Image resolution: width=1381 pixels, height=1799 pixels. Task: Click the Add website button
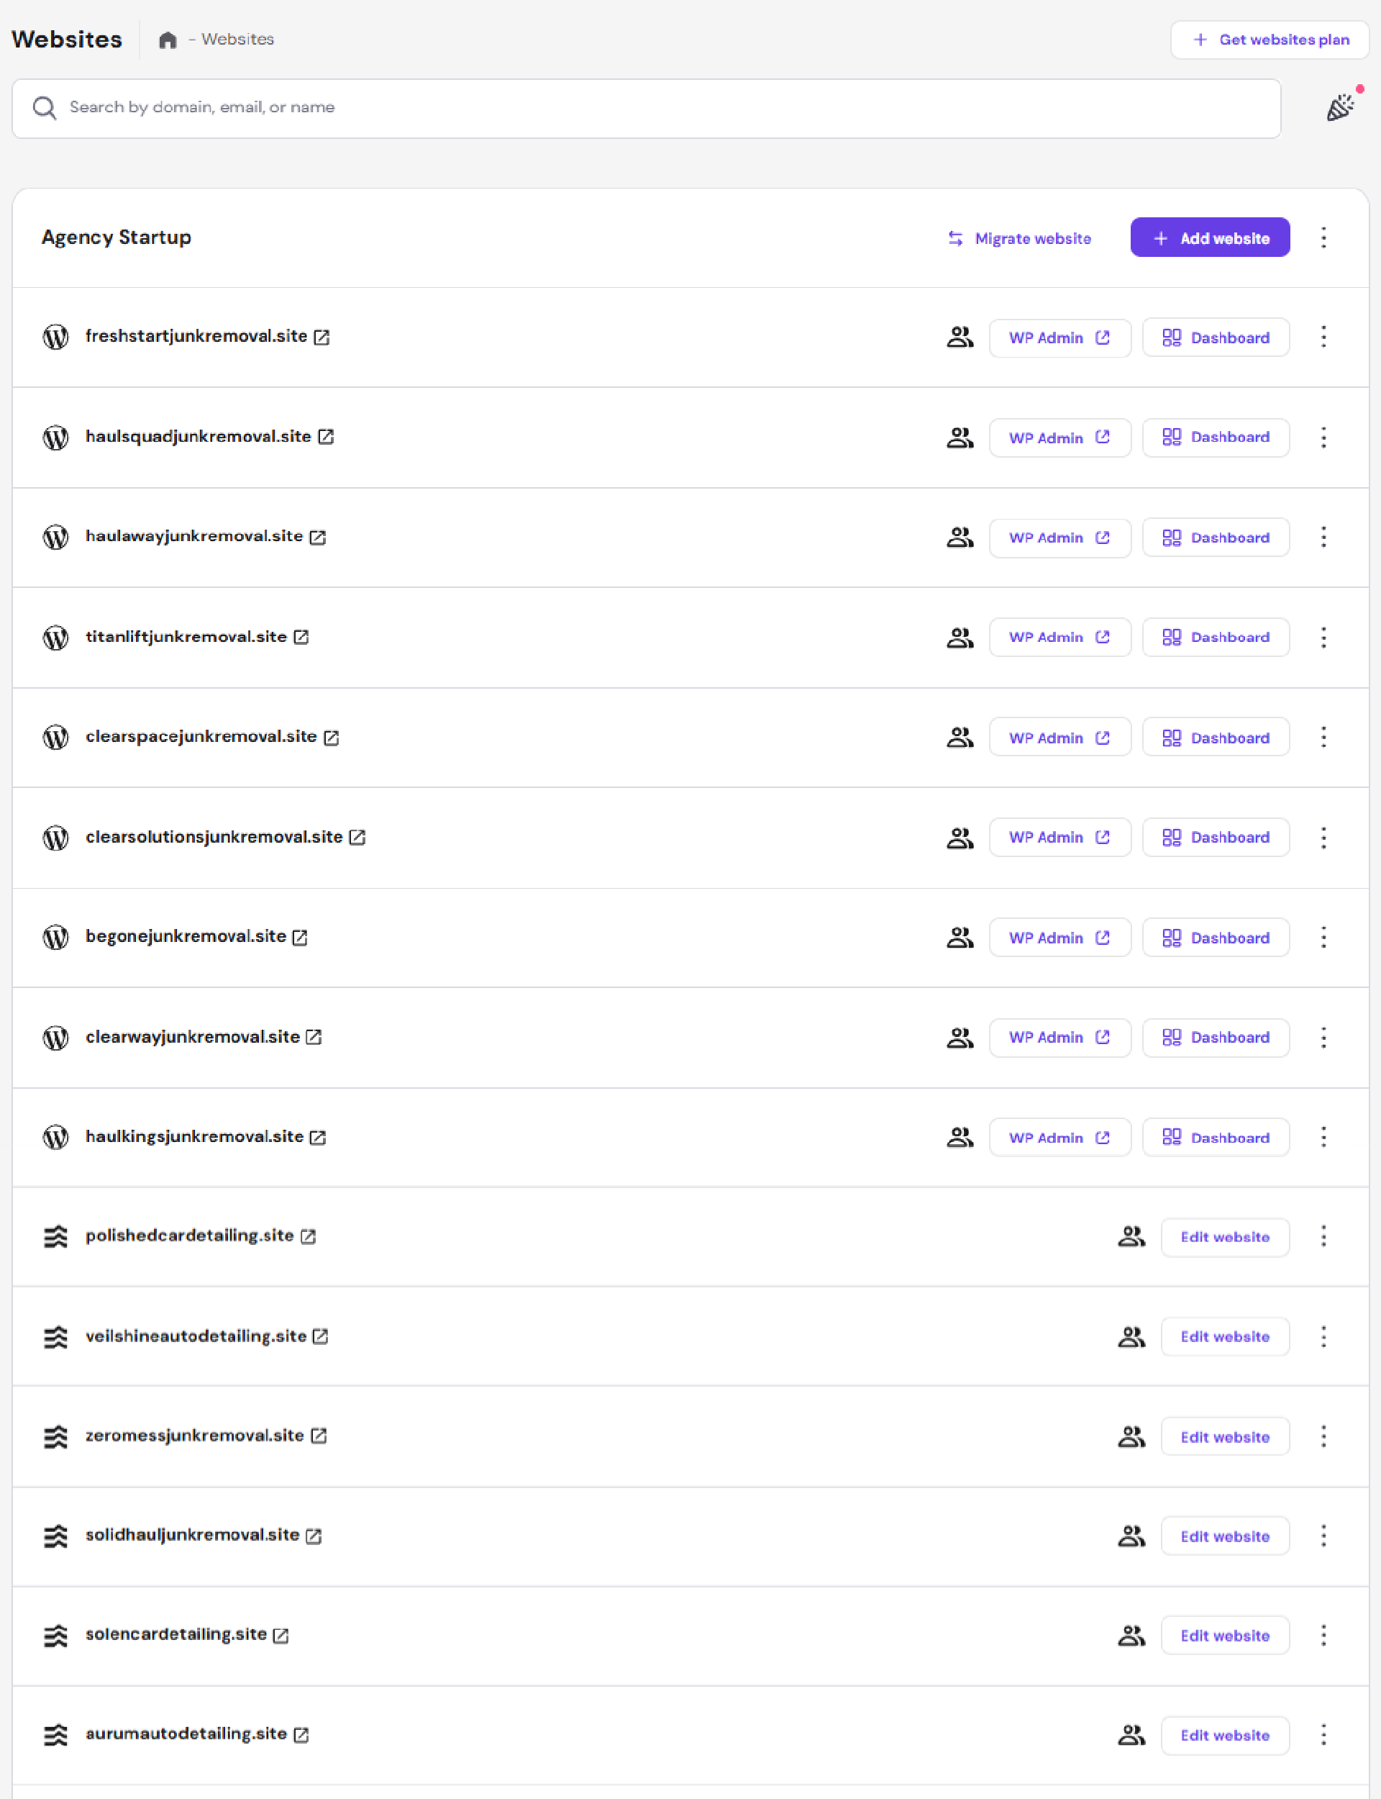click(1209, 238)
